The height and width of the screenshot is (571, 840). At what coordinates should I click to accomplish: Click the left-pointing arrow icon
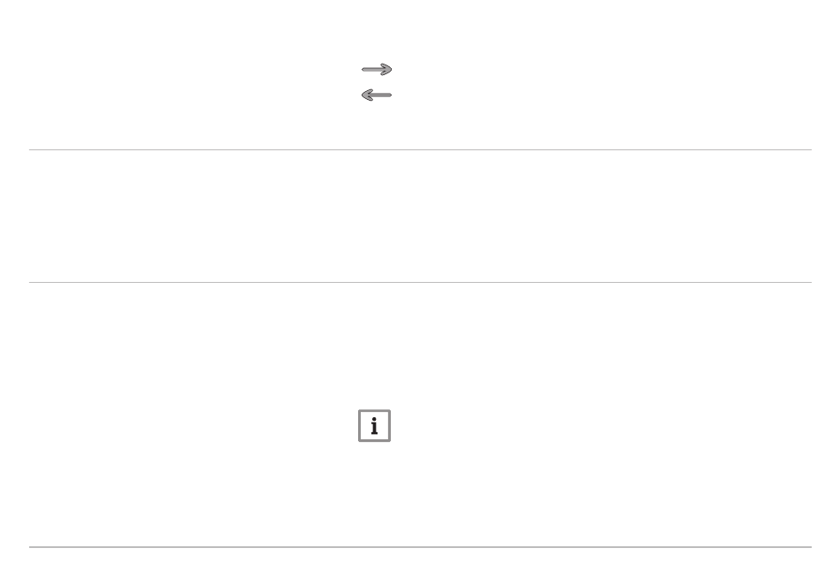click(x=377, y=95)
